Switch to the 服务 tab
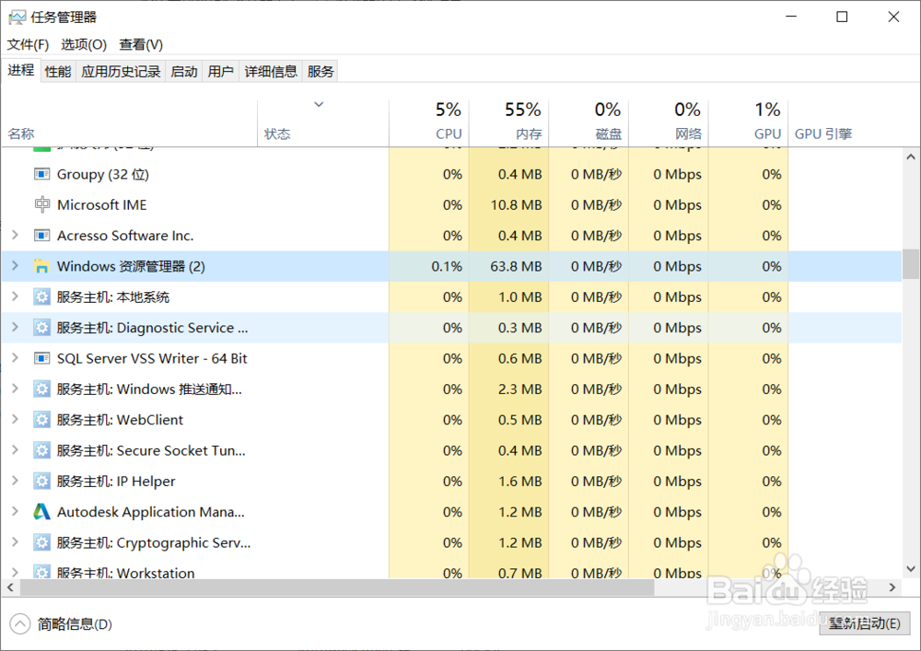 [x=321, y=72]
